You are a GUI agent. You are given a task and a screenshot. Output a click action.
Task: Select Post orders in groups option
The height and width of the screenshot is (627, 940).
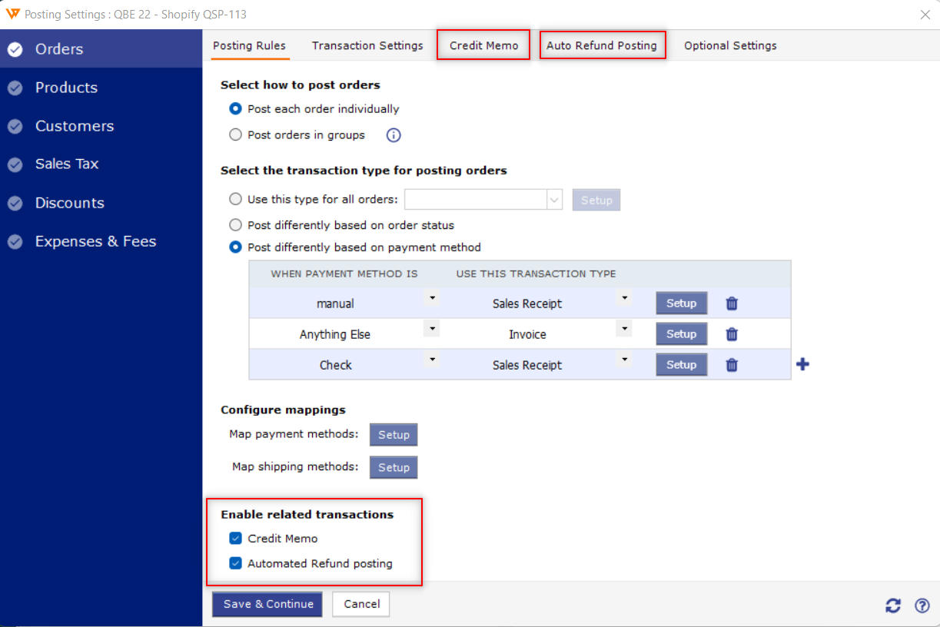click(235, 134)
